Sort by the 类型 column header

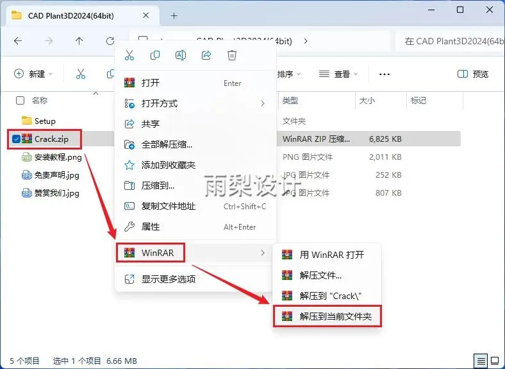tap(290, 101)
